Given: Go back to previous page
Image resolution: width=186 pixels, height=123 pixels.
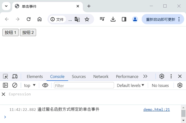Looking at the screenshot, I should point(7,19).
